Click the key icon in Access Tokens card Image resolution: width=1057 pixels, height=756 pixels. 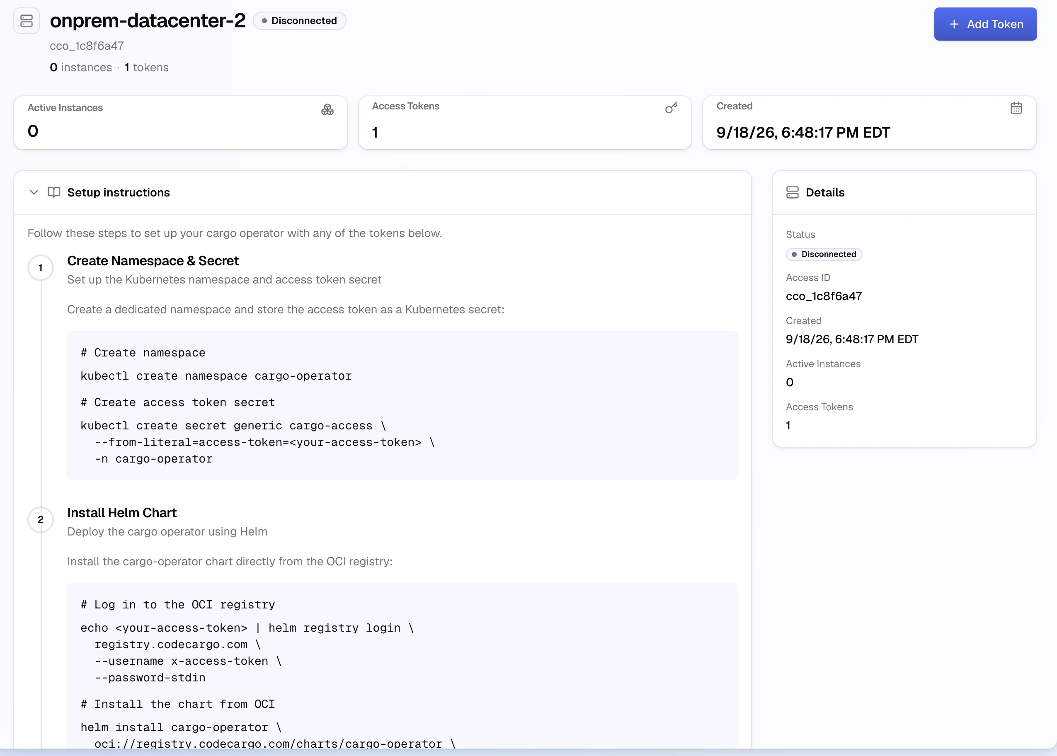coord(671,108)
